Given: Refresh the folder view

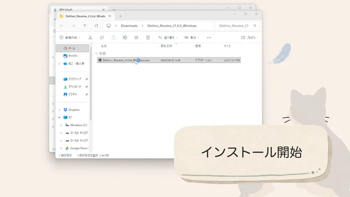Looking at the screenshot, I should [97, 26].
